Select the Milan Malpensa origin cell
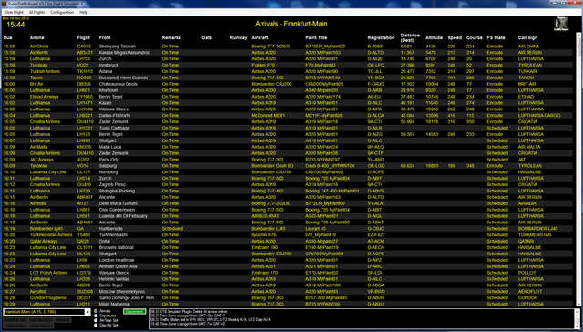This screenshot has height=332, width=583. pyautogui.click(x=114, y=304)
